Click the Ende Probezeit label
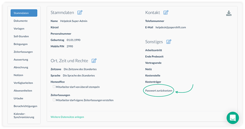 click(x=154, y=57)
